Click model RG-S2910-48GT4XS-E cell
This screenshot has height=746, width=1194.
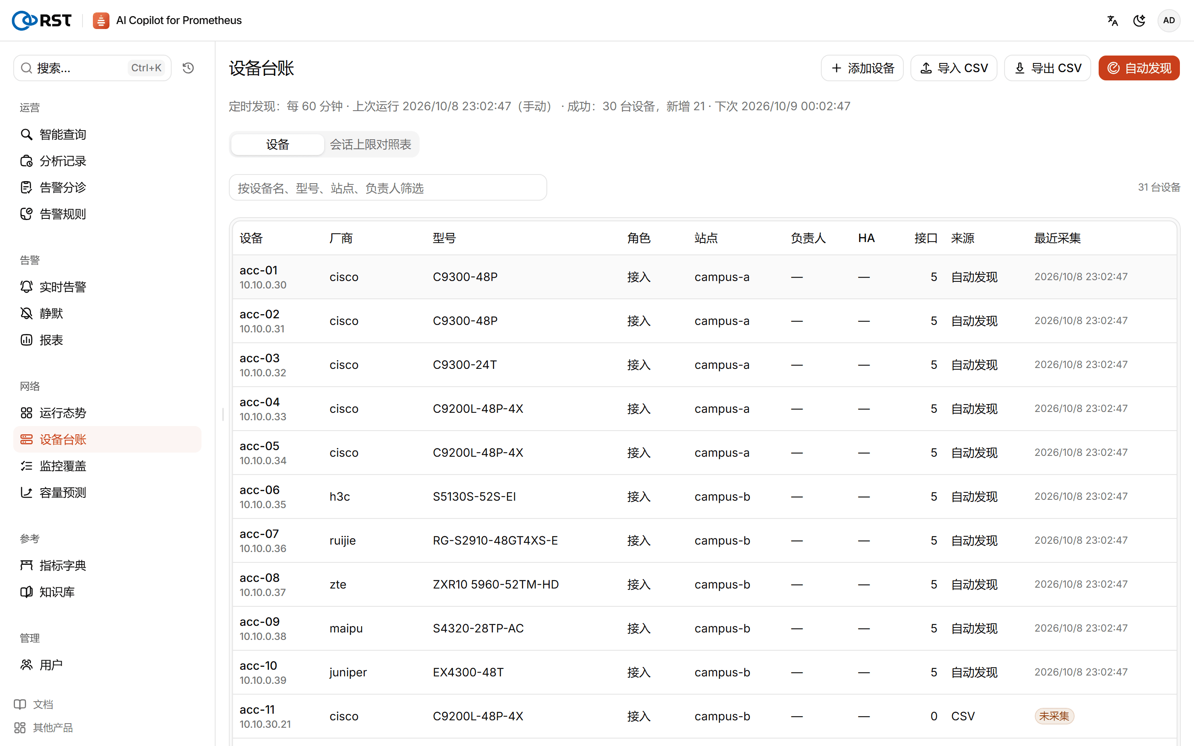click(x=495, y=540)
